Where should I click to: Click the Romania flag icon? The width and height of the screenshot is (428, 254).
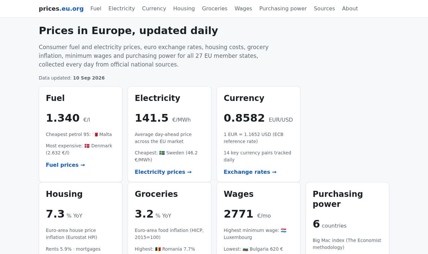(x=158, y=249)
